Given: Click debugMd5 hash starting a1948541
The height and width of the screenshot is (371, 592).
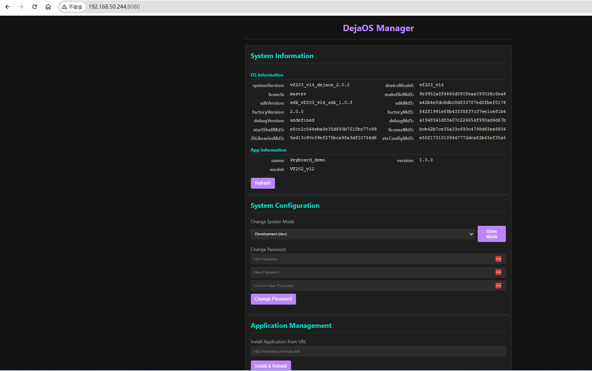Looking at the screenshot, I should click(x=463, y=120).
